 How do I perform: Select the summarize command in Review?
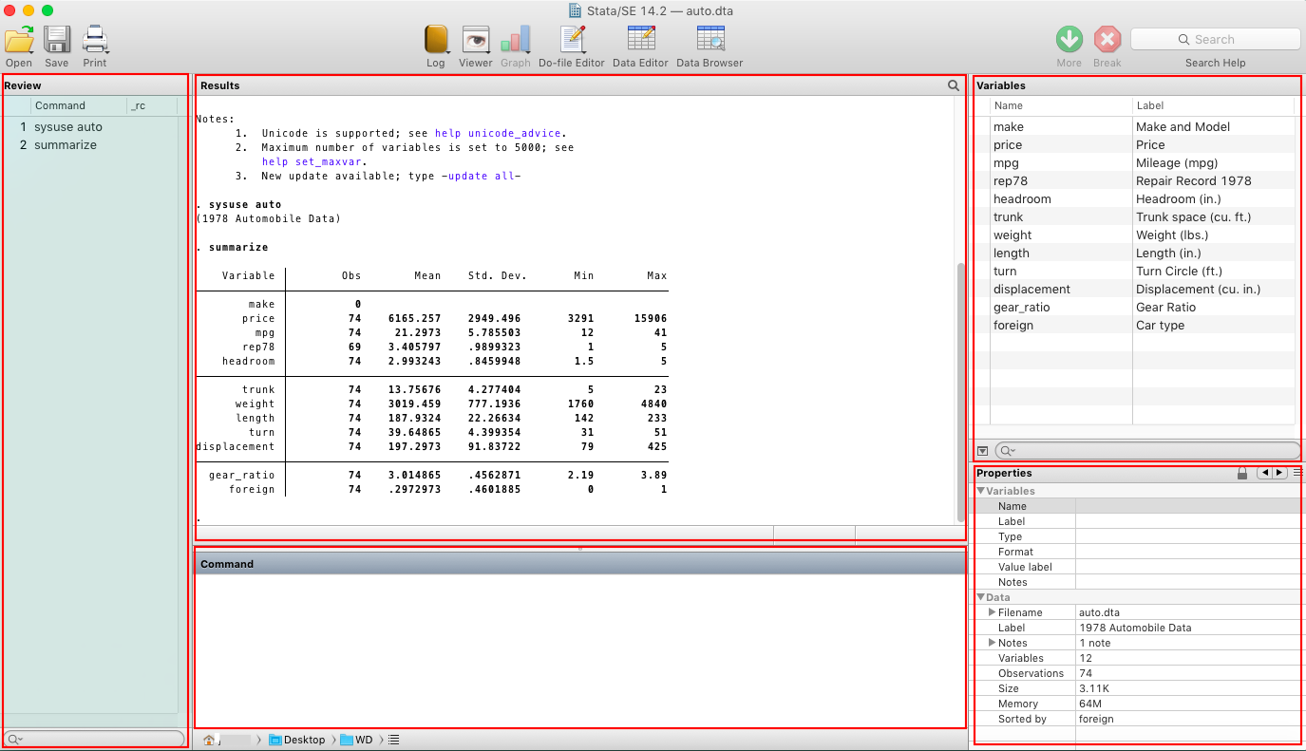coord(66,145)
